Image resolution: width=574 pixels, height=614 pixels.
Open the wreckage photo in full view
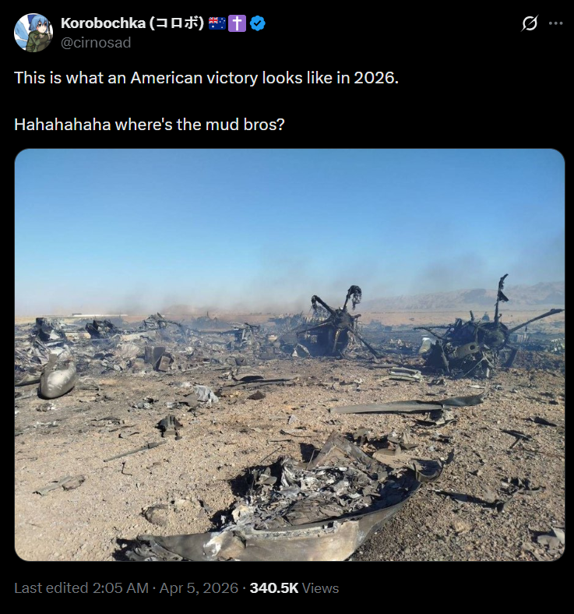pyautogui.click(x=290, y=355)
